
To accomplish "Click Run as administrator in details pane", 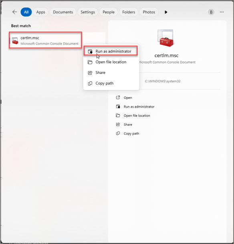I will (139, 107).
